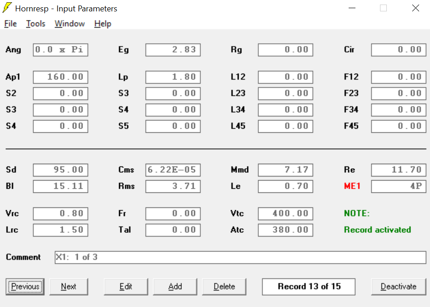Click the Cir input field
Image resolution: width=430 pixels, height=307 pixels.
click(399, 50)
